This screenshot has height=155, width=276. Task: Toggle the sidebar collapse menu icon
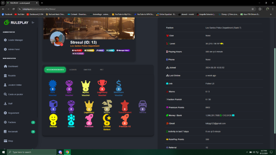pyautogui.click(x=33, y=23)
